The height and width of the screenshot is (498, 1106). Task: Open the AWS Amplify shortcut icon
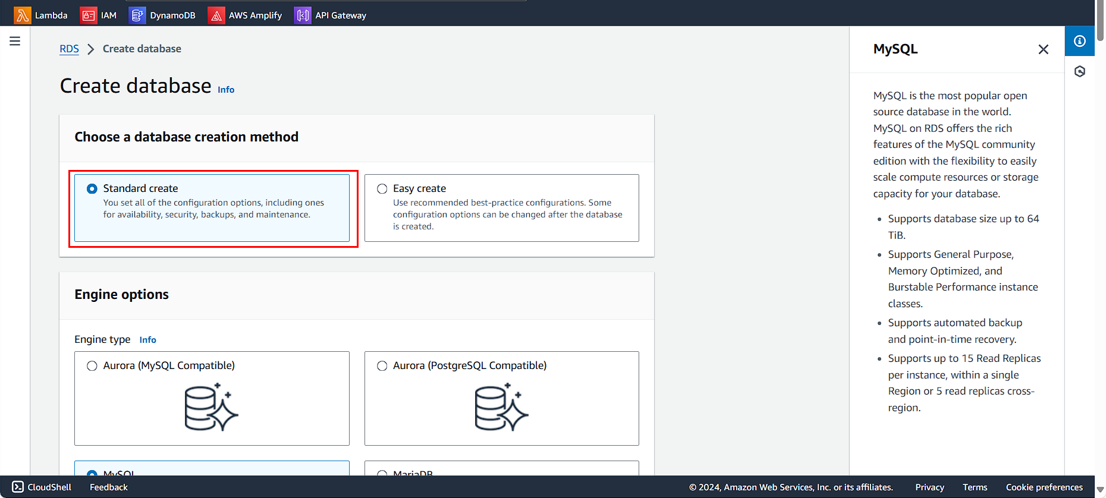click(216, 15)
